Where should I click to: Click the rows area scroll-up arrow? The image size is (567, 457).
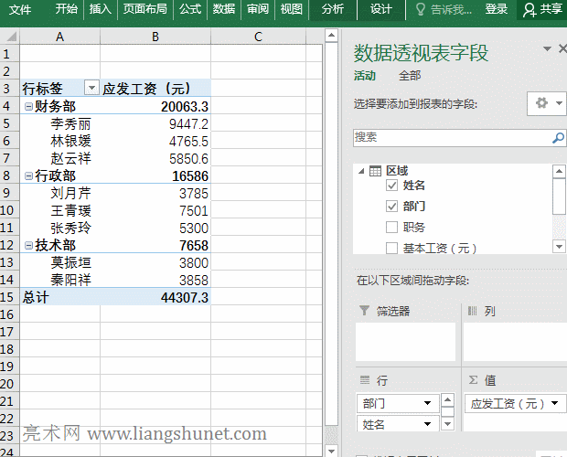click(448, 399)
